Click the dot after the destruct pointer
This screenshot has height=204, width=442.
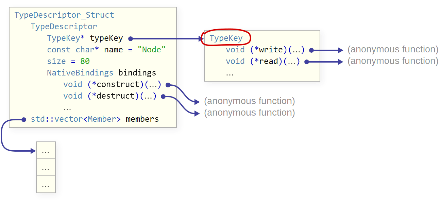tap(163, 97)
